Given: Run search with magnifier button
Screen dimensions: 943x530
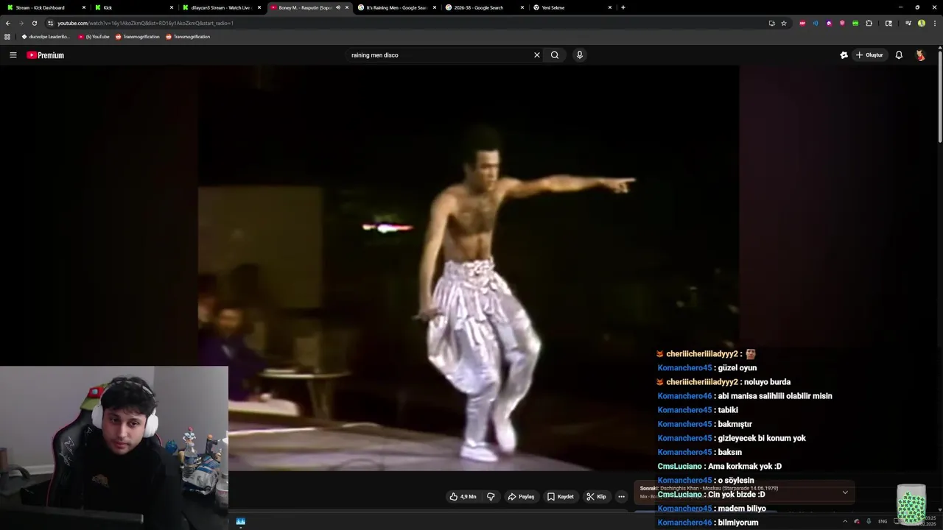Looking at the screenshot, I should click(555, 55).
